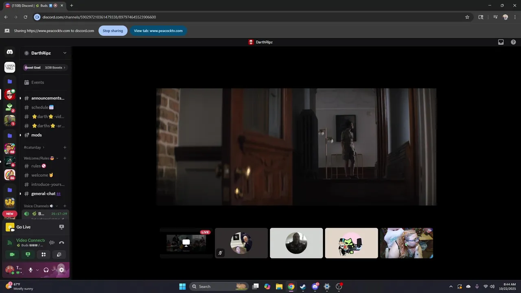Open the darth-vid channel
This screenshot has height=293, width=521.
(x=45, y=116)
